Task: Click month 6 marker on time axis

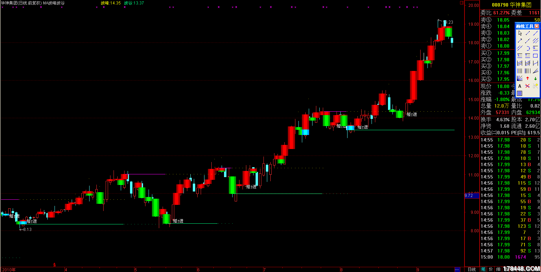Action: coord(198,270)
